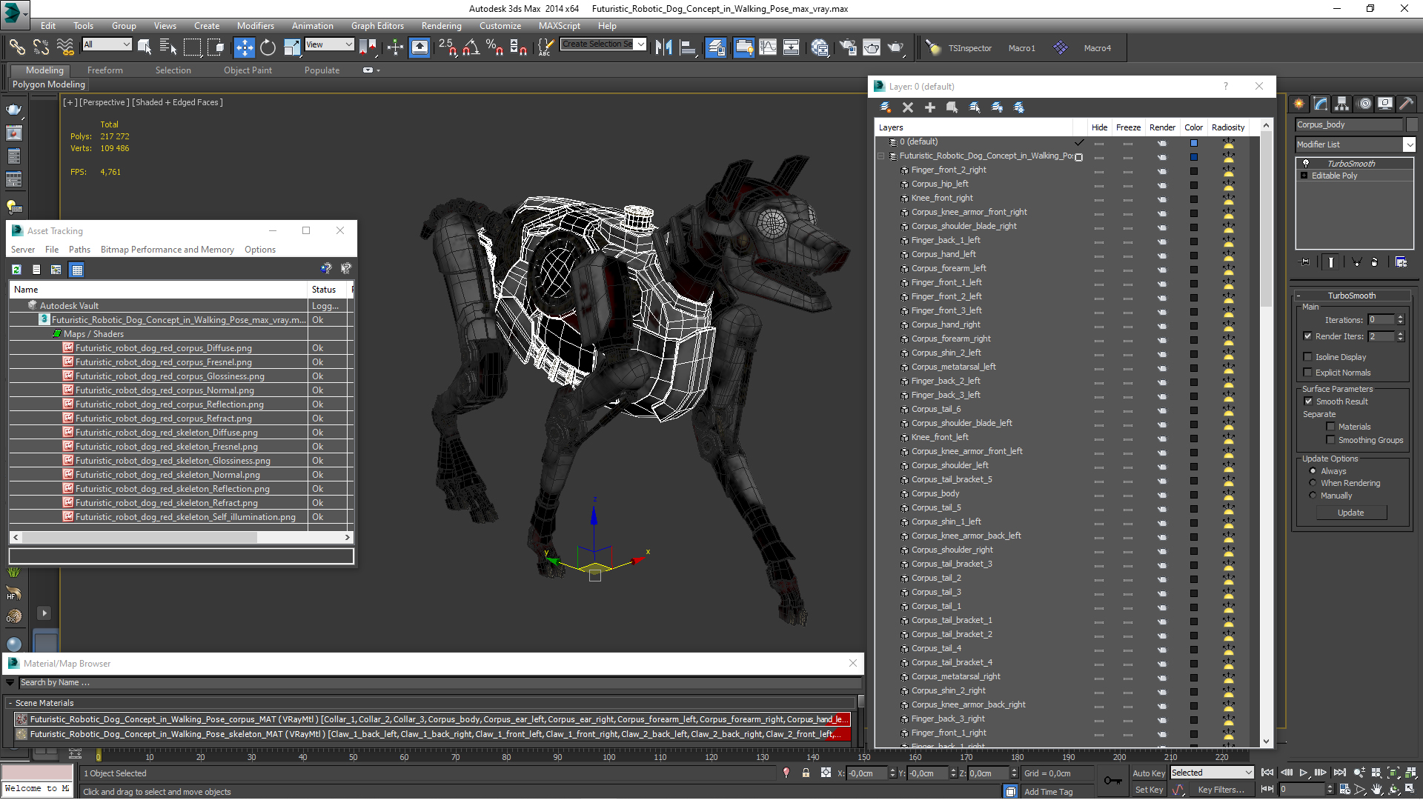Screen dimensions: 1423x800
Task: Toggle Percent Snap in main toolbar
Action: pyautogui.click(x=495, y=47)
